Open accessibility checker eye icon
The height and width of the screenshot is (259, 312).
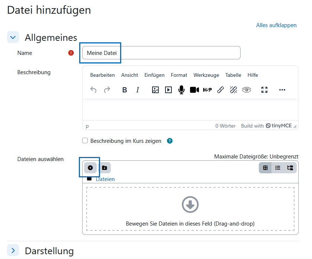[246, 90]
